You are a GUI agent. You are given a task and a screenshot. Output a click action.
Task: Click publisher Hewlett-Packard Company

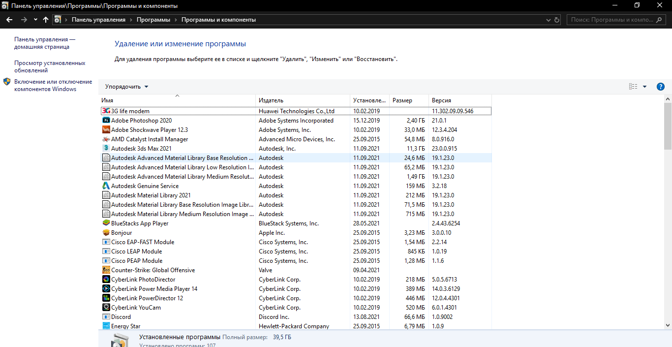[294, 326]
